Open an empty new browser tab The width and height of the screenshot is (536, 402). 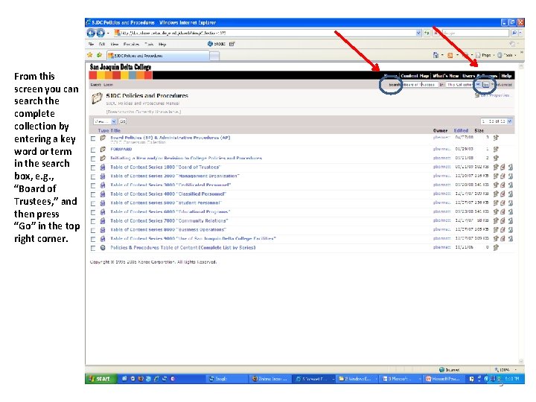click(214, 56)
